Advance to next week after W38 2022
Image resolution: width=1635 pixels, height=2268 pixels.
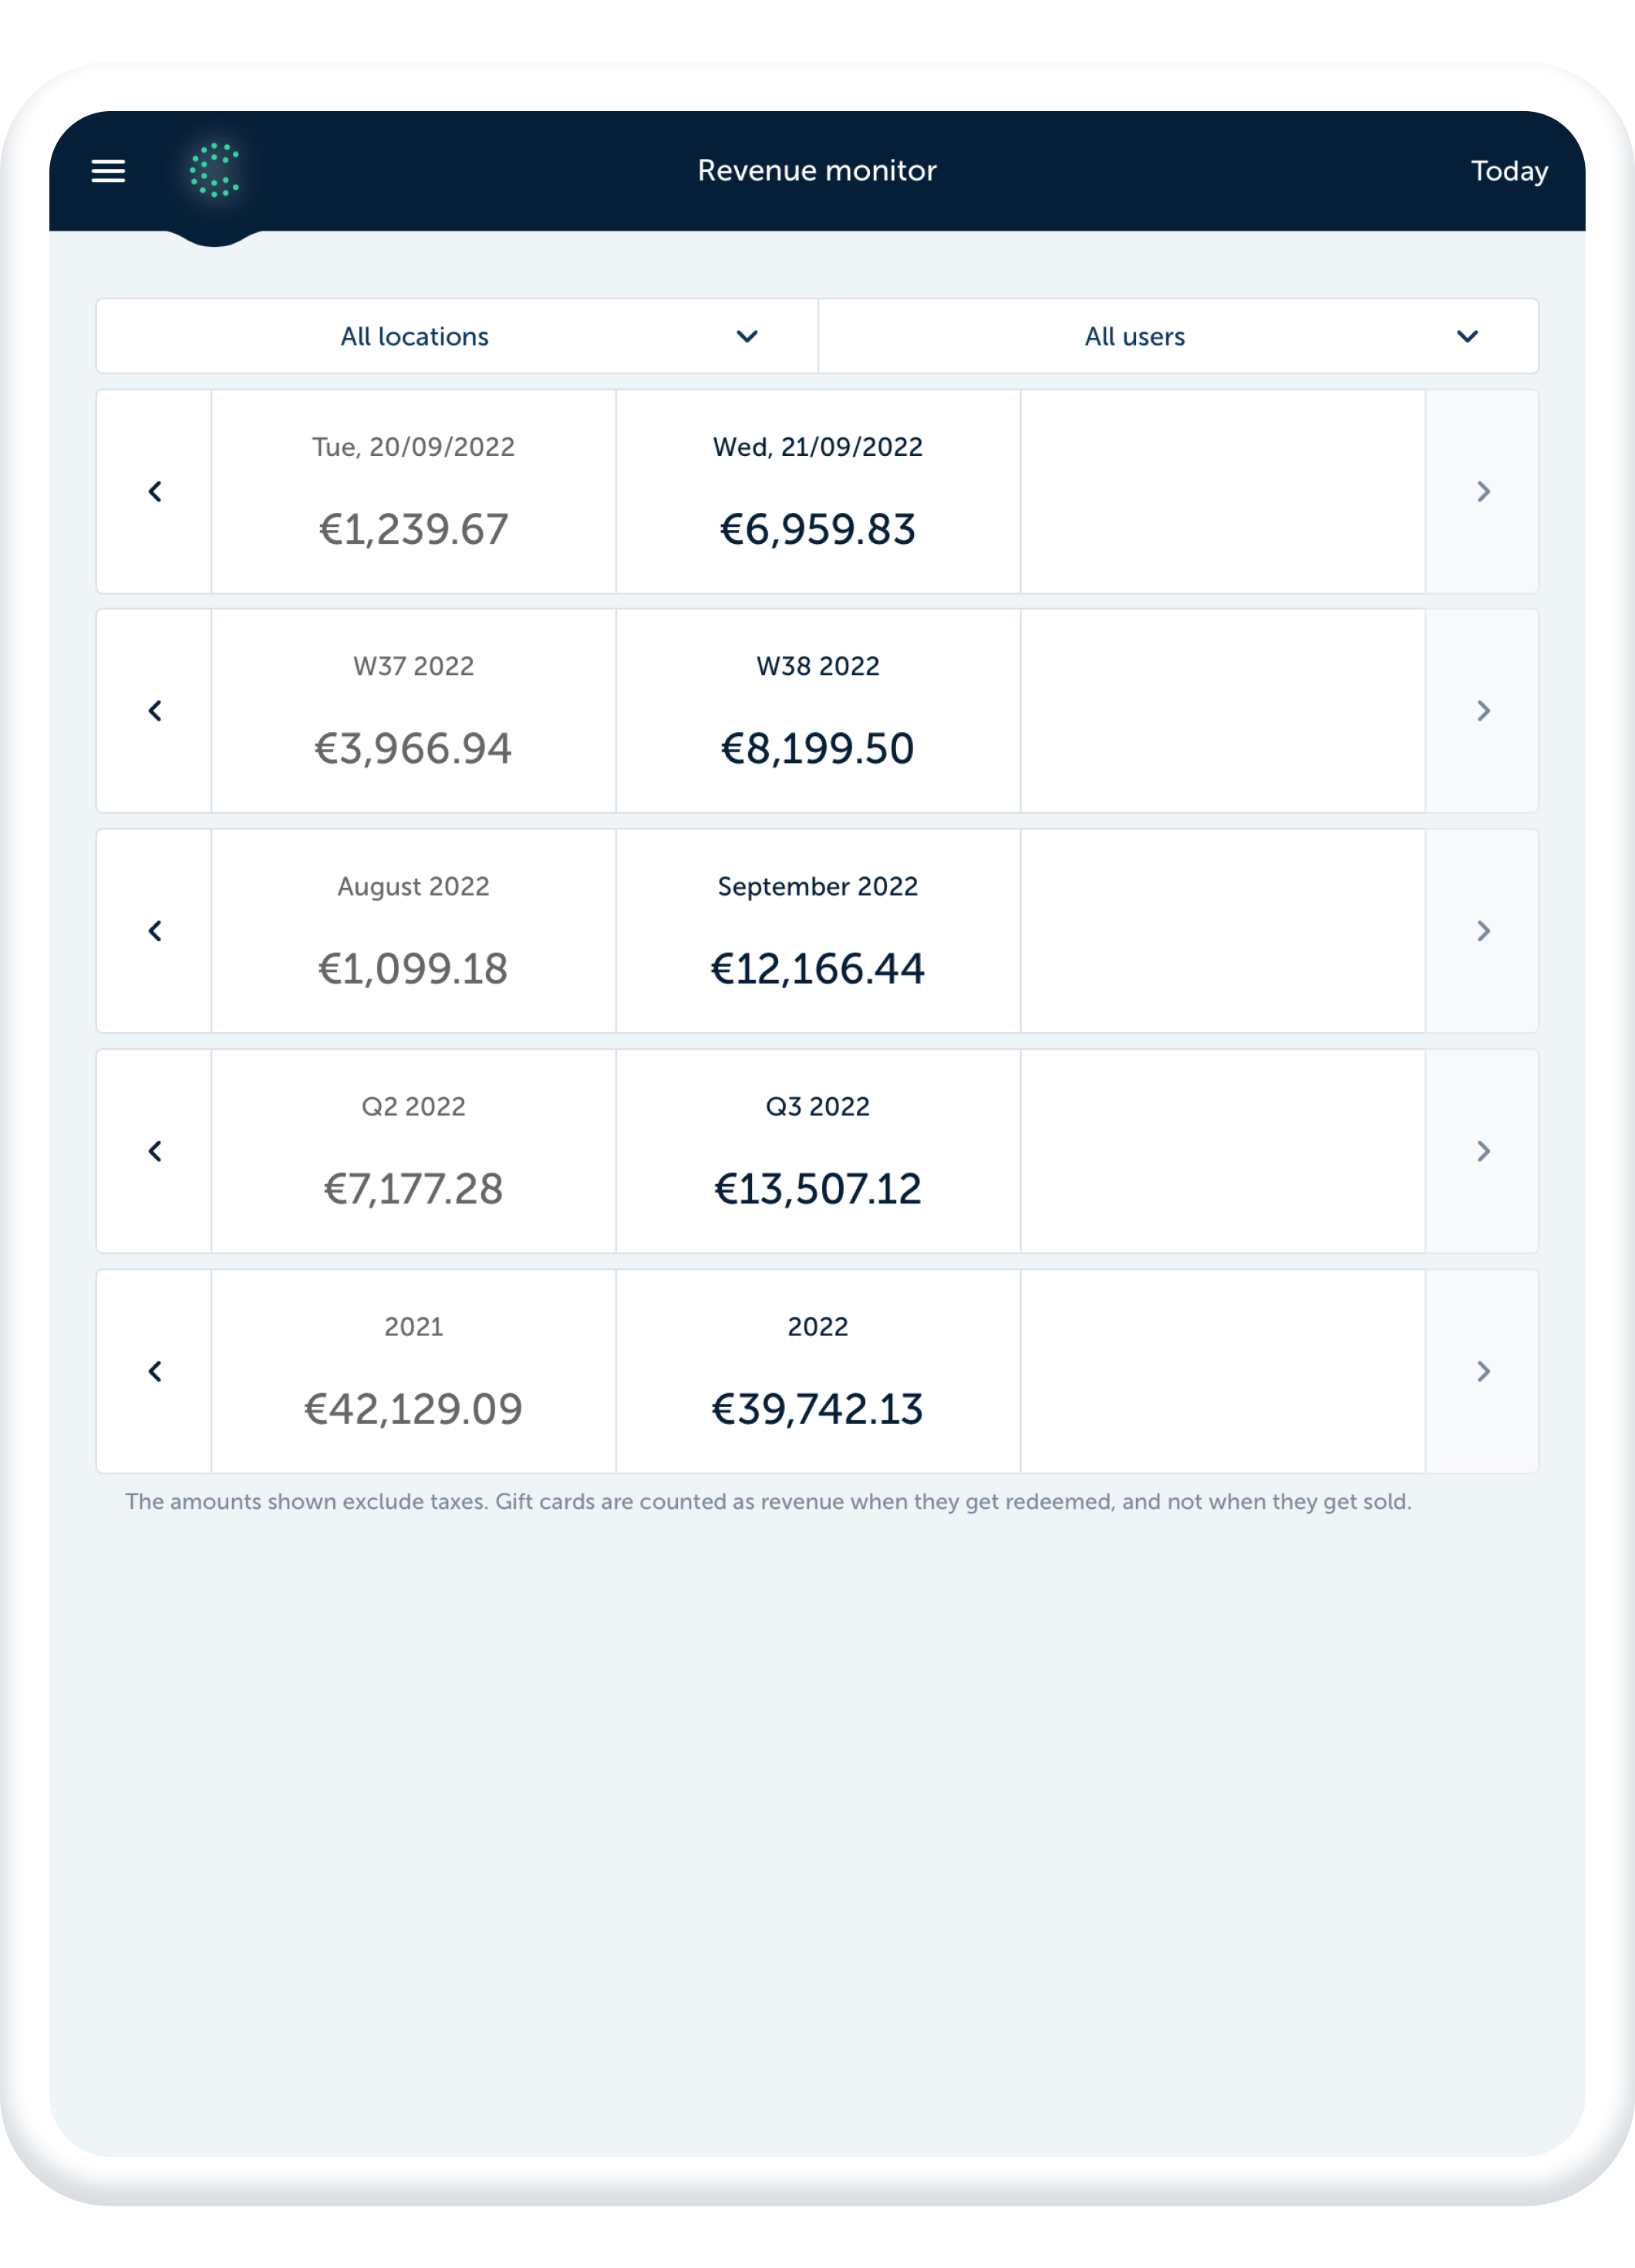point(1482,711)
